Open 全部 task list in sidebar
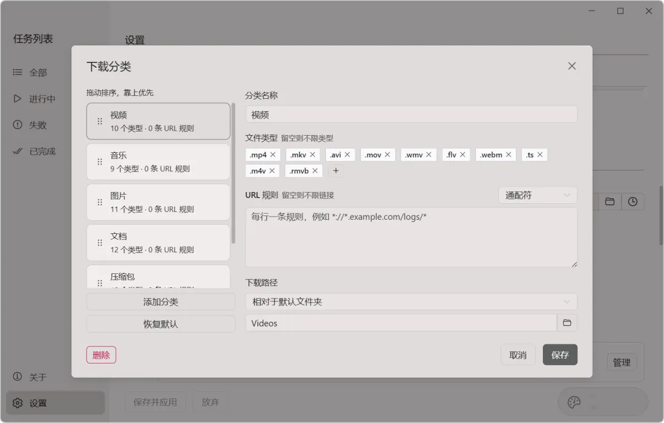Image resolution: width=664 pixels, height=423 pixels. click(55, 72)
